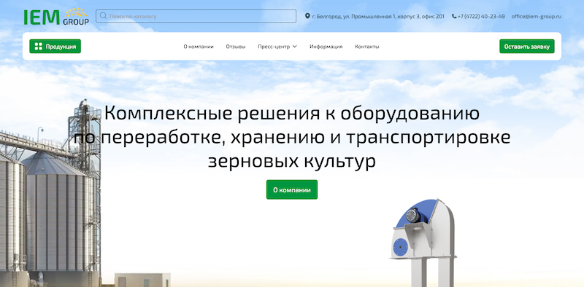Click the green О компании hero button

click(x=292, y=189)
